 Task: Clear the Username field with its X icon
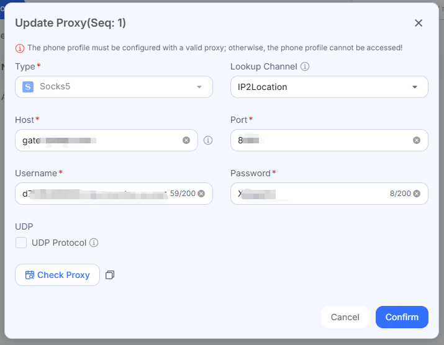pyautogui.click(x=201, y=194)
